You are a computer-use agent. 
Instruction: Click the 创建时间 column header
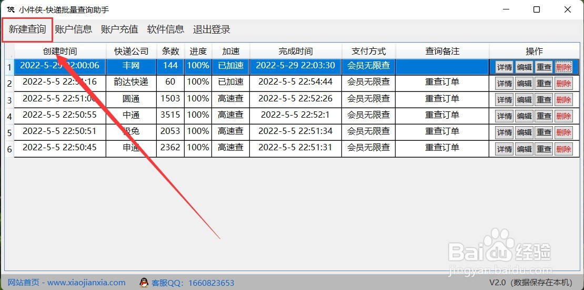coord(60,51)
